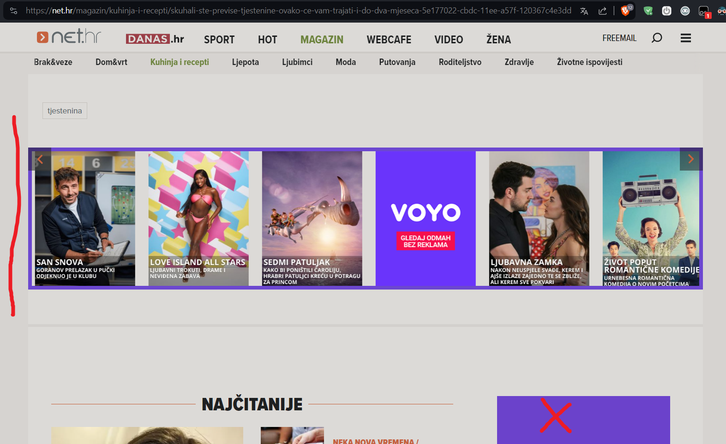Open the translate page icon

pos(584,11)
